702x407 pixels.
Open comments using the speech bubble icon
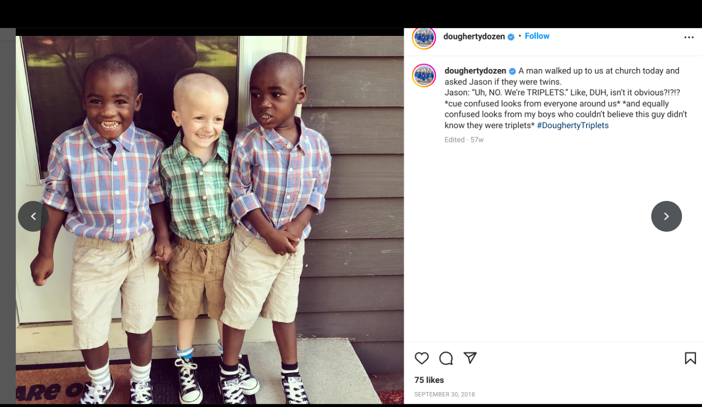tap(446, 358)
